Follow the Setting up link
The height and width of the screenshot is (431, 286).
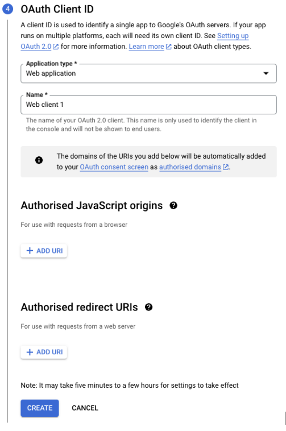pos(233,36)
